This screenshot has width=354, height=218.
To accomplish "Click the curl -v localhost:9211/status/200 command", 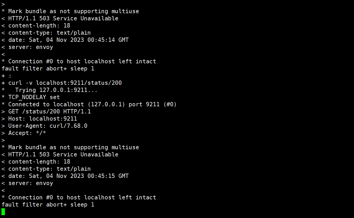I will [62, 83].
